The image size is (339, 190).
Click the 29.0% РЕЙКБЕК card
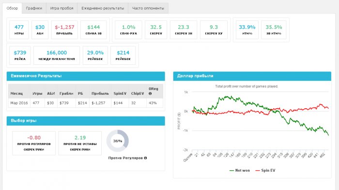pos(95,55)
